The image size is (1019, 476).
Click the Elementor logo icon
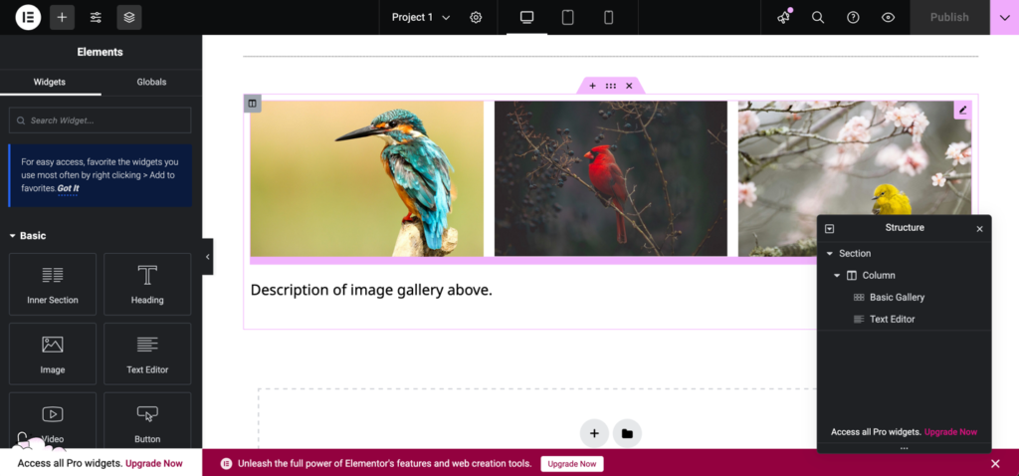28,18
